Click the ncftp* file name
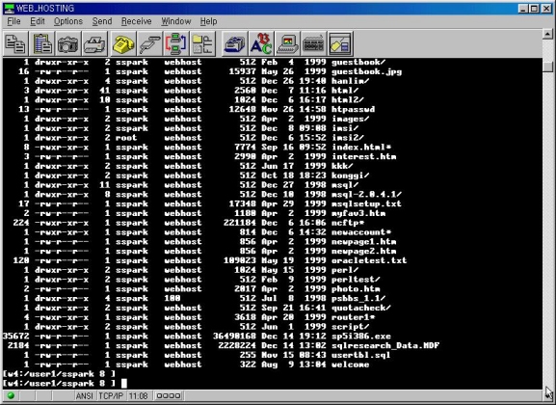The width and height of the screenshot is (556, 405). click(348, 223)
